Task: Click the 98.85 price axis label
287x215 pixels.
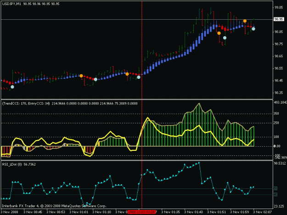Action: 278,32
